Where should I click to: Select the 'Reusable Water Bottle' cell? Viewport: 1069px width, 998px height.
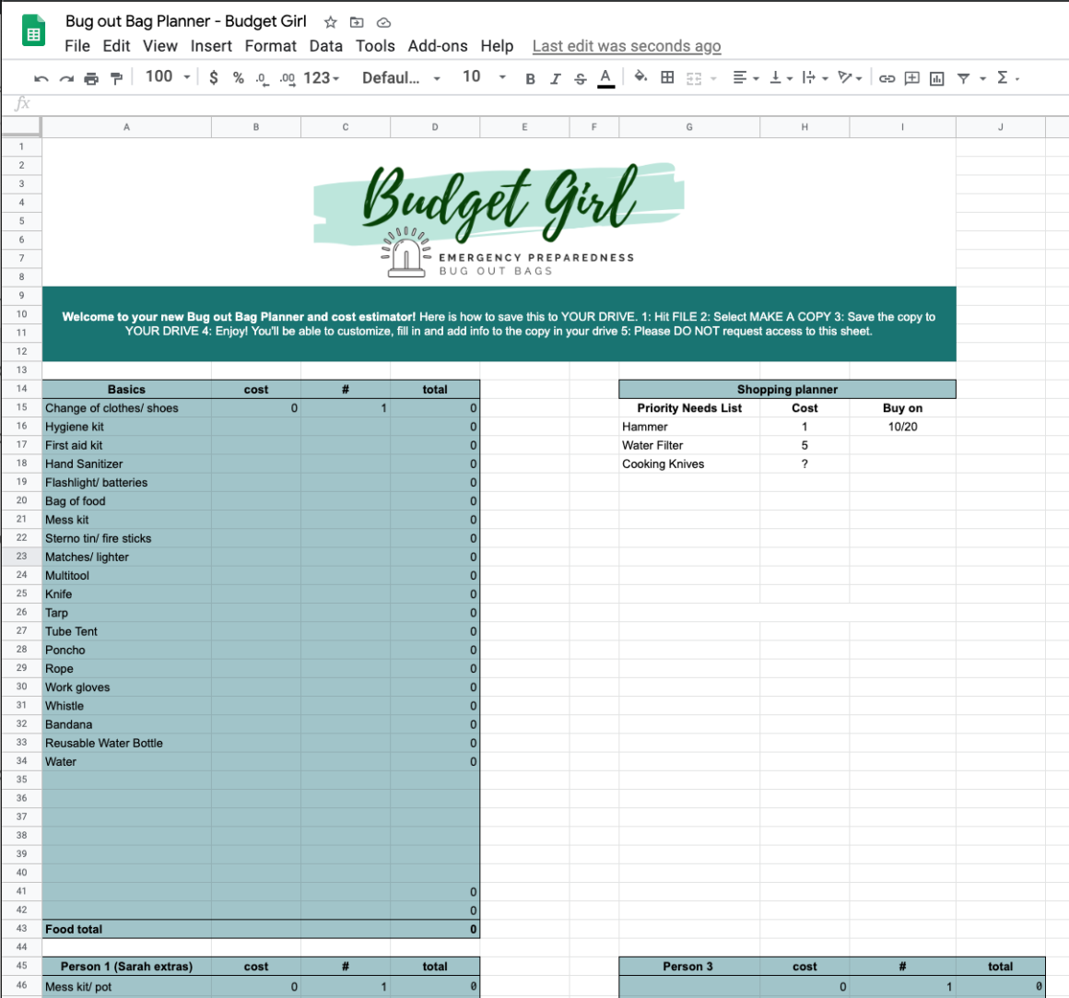tap(127, 743)
